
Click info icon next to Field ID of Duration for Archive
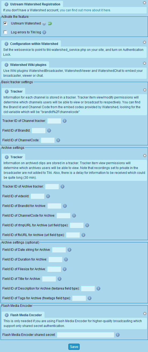(x=66, y=259)
